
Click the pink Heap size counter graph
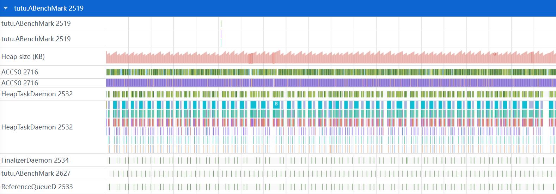331,59
